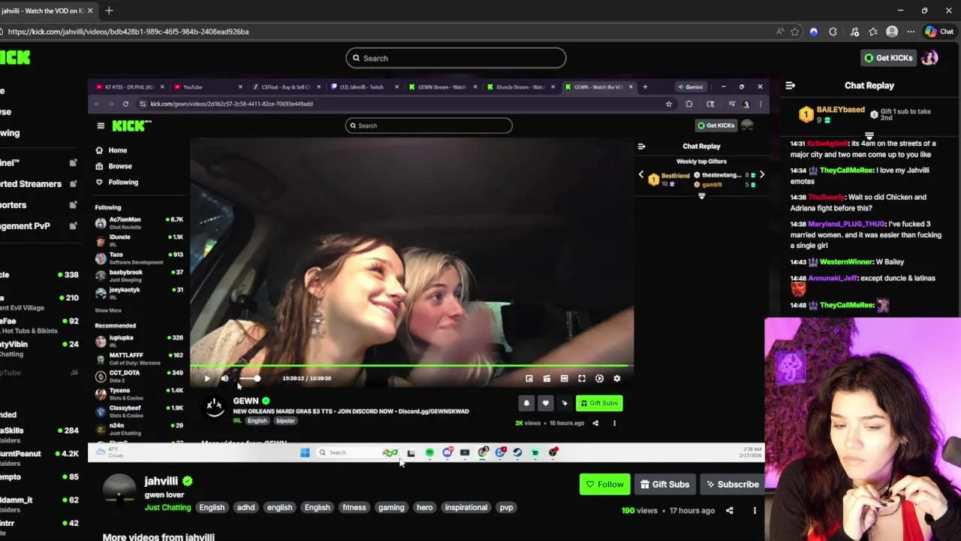Viewport: 961px width, 541px height.
Task: Focus the main Kick search field
Action: pyautogui.click(x=456, y=58)
